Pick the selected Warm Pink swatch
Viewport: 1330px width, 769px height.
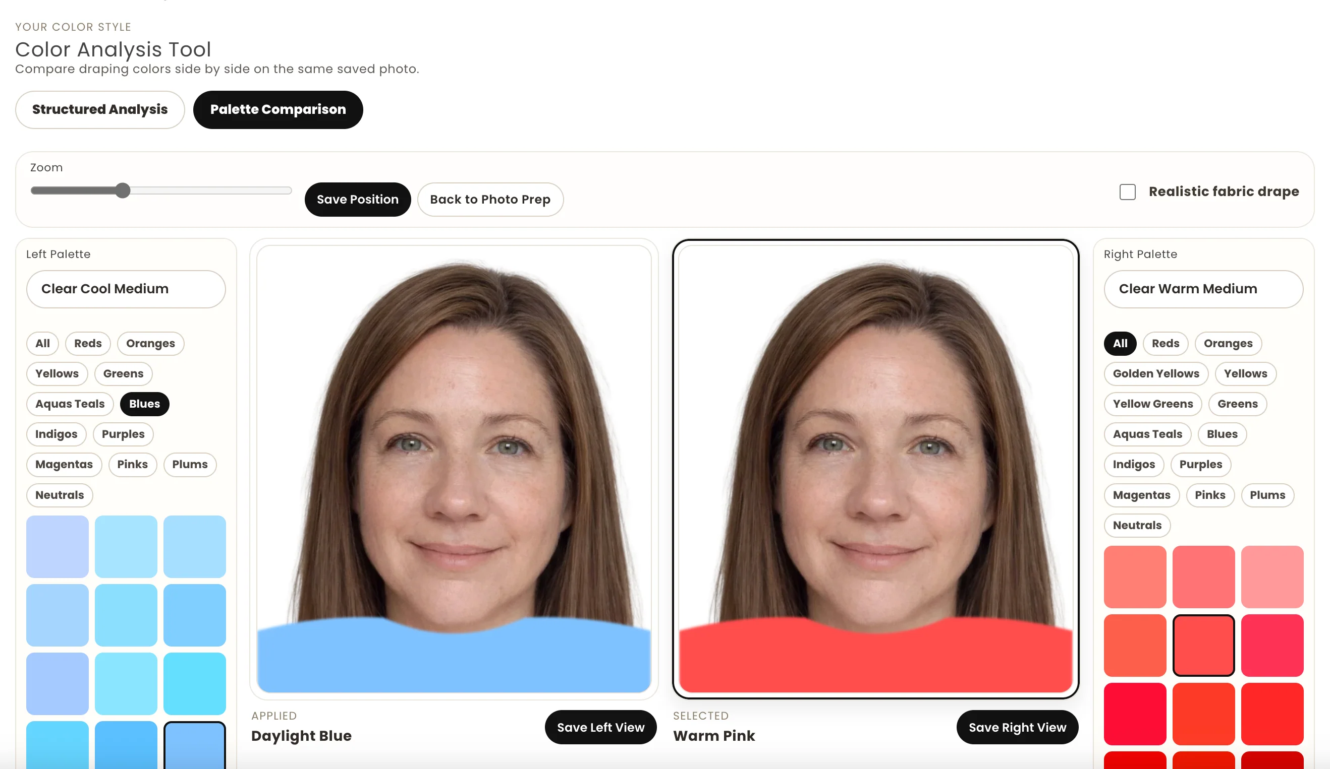[x=1203, y=645]
